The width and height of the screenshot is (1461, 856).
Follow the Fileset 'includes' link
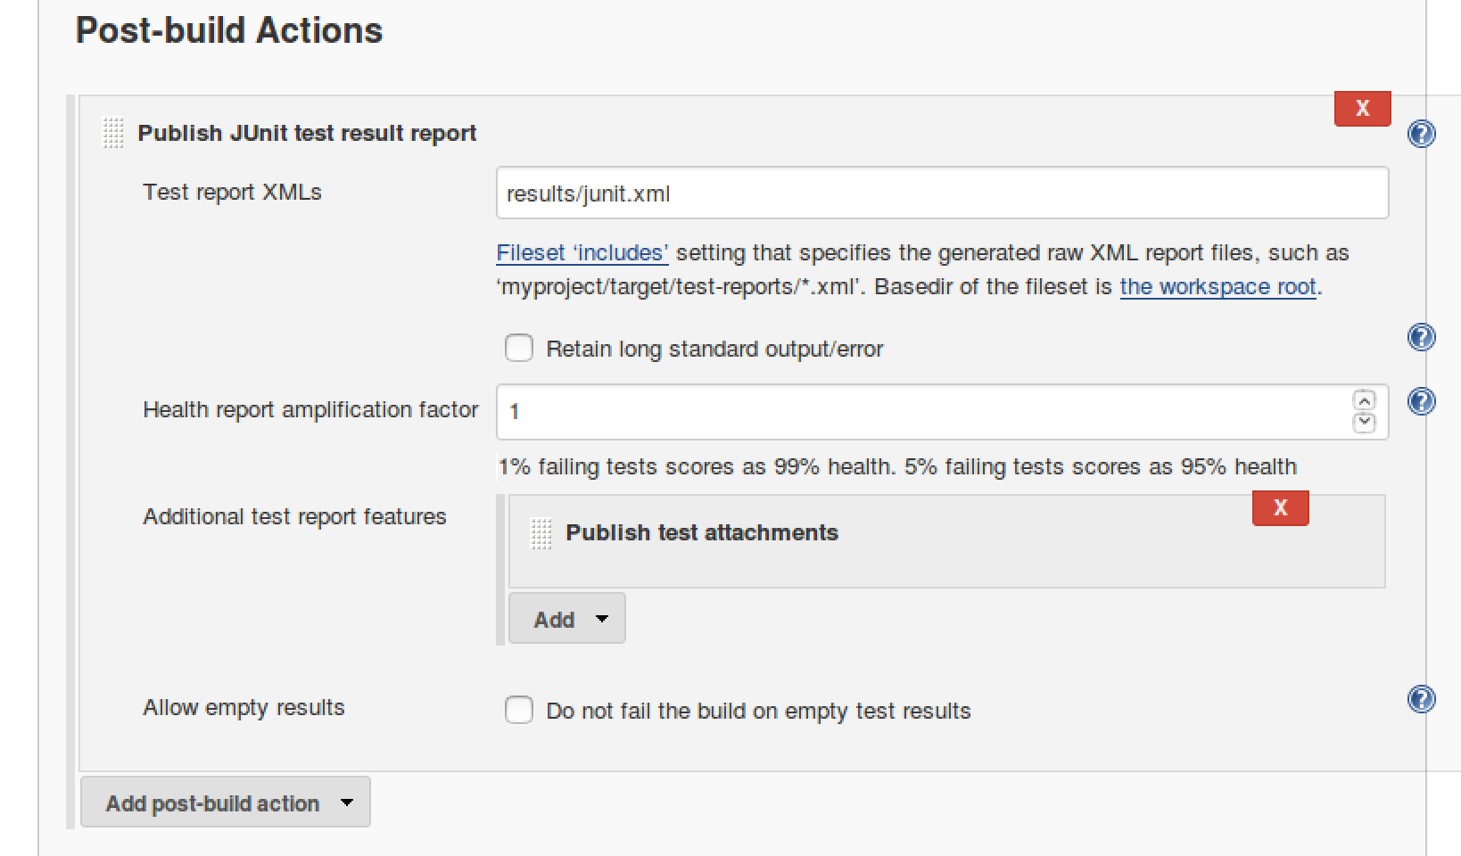coord(582,253)
